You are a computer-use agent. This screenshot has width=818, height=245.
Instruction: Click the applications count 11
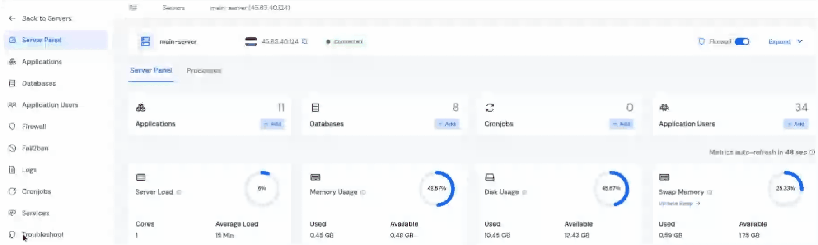[x=281, y=108]
